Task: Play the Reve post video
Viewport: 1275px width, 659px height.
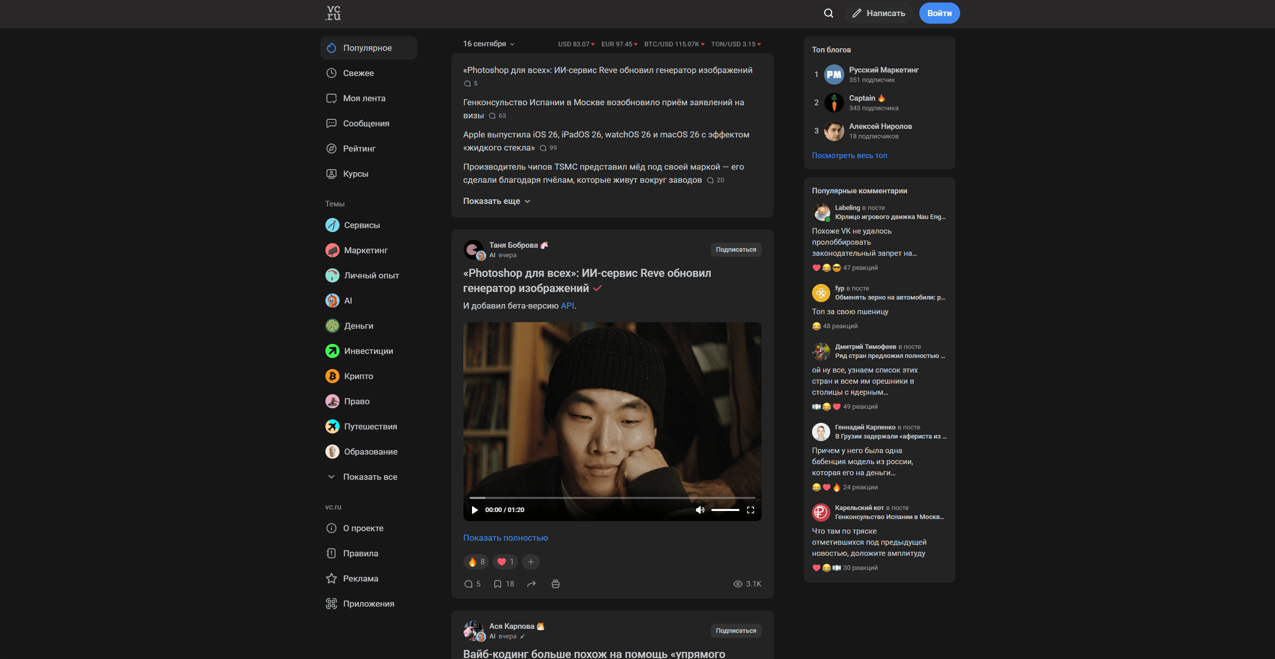Action: click(475, 510)
